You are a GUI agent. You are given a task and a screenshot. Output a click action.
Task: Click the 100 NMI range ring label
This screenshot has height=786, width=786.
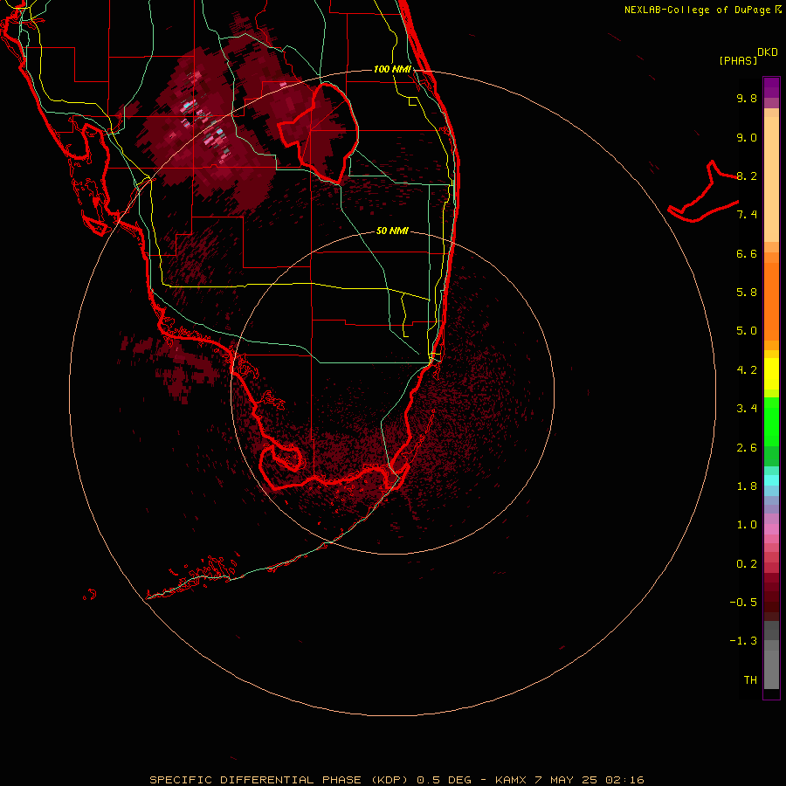pyautogui.click(x=392, y=69)
